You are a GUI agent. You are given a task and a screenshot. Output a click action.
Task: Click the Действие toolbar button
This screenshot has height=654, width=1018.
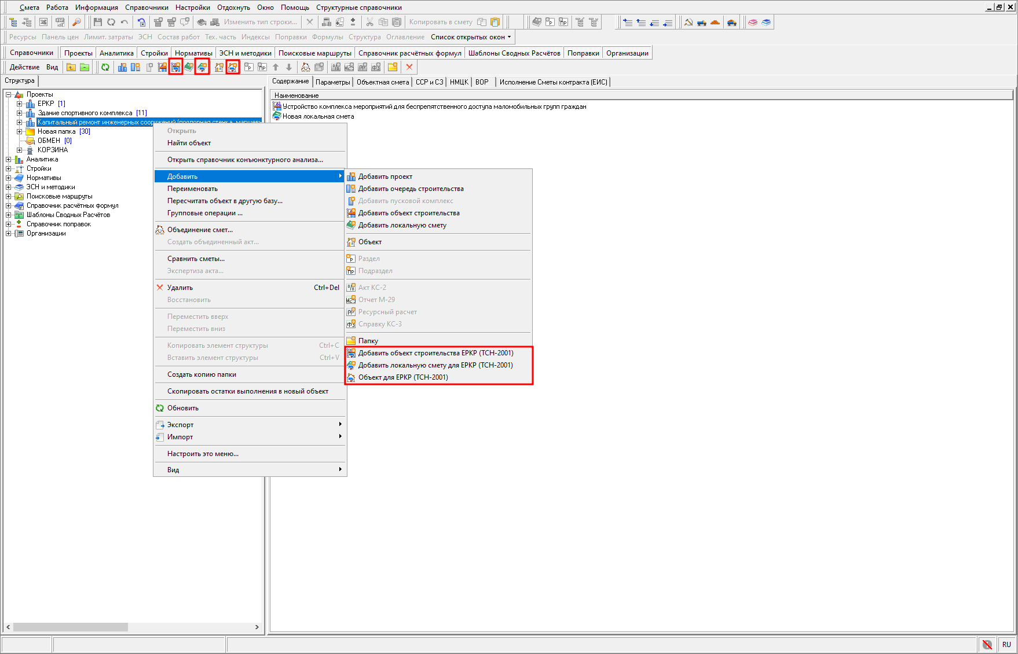point(24,67)
